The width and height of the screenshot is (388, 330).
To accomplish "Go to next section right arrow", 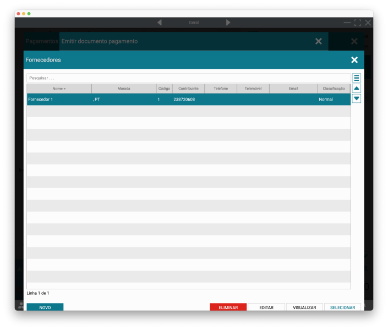I will [x=228, y=23].
